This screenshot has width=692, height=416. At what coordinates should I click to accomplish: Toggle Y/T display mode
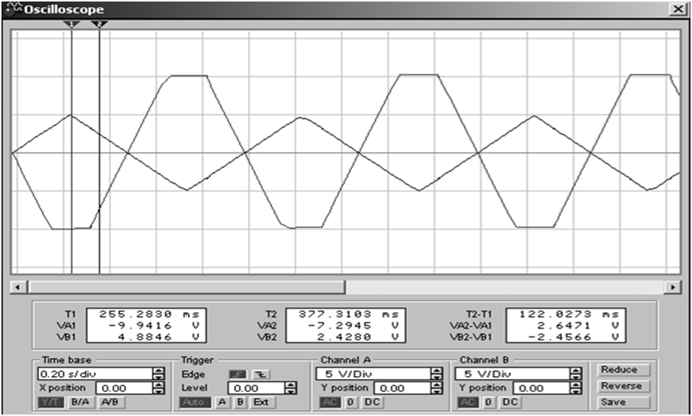point(51,402)
